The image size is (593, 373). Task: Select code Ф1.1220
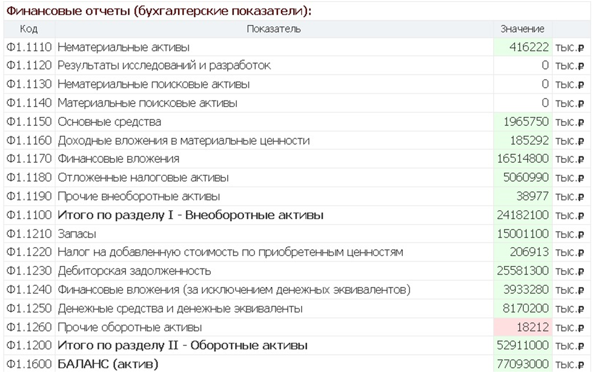[x=29, y=252]
